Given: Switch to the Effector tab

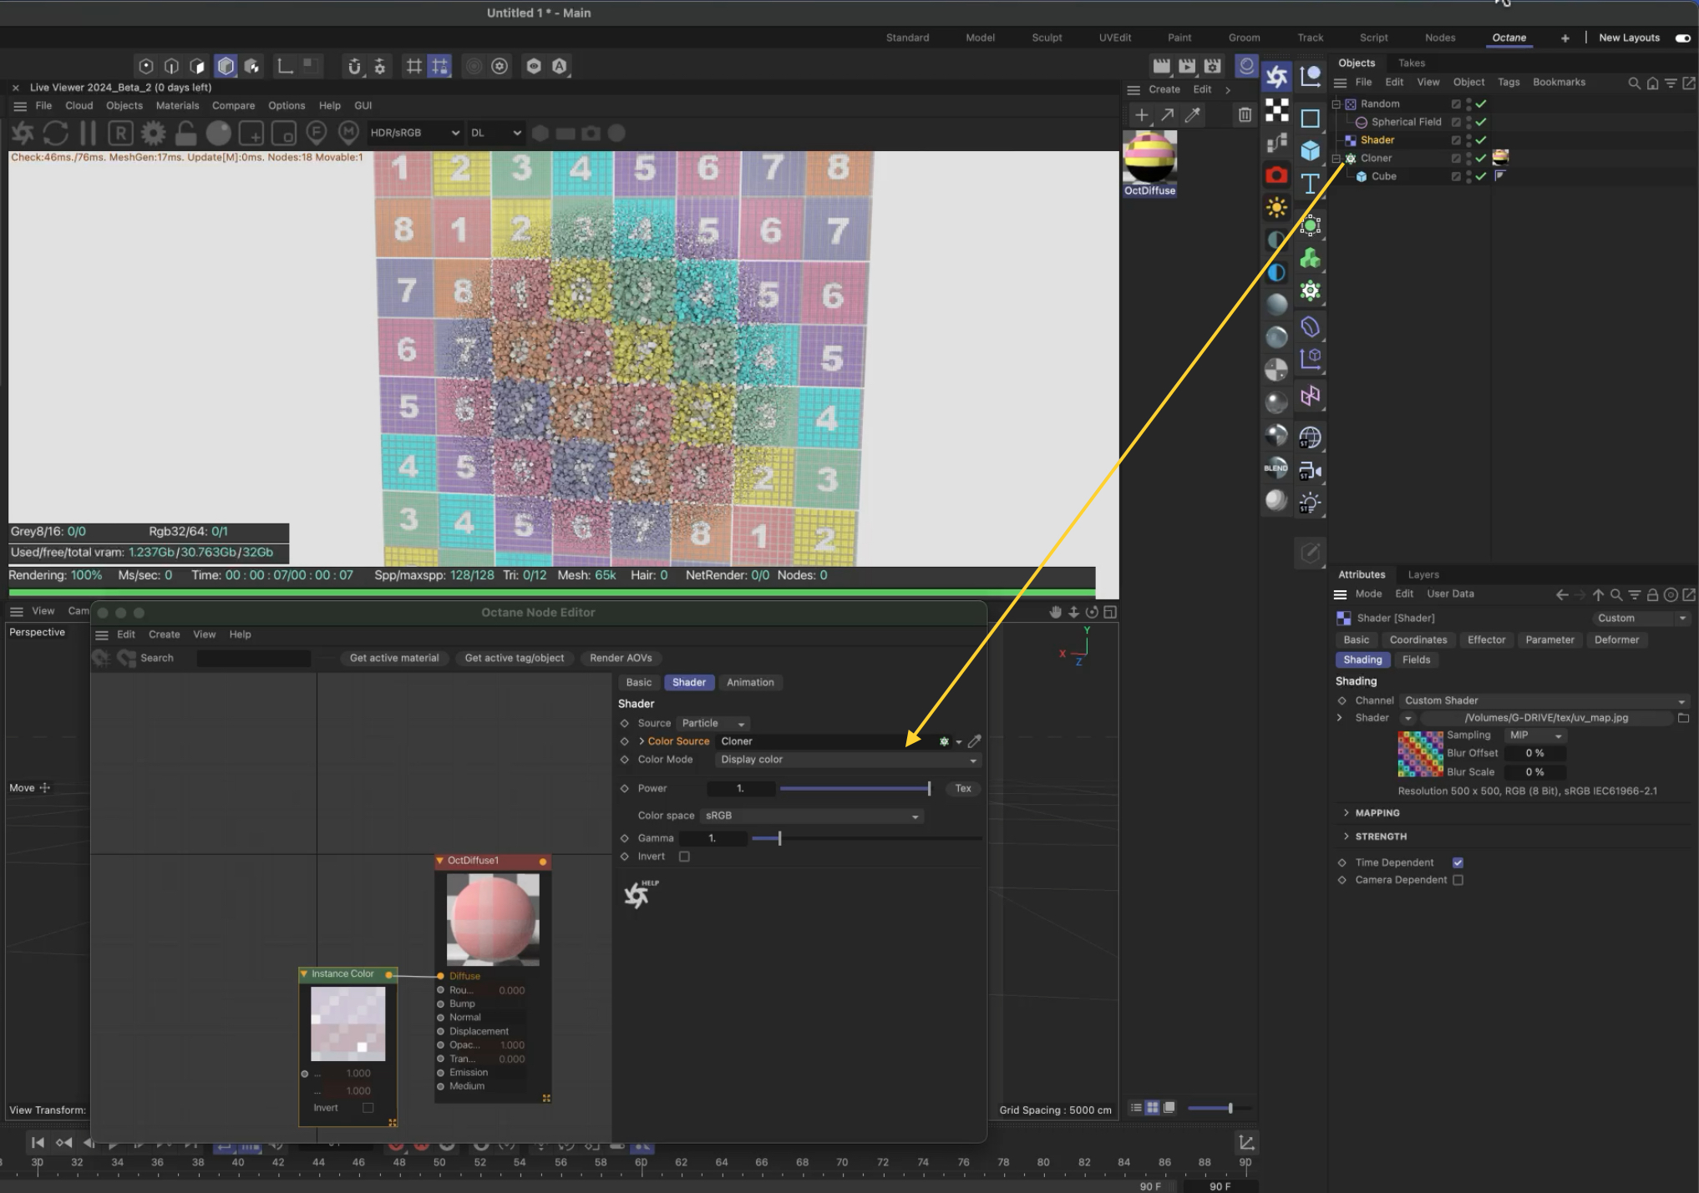Looking at the screenshot, I should (1486, 639).
